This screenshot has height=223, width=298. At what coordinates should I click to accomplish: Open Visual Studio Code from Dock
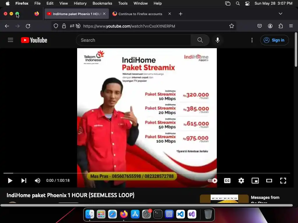click(x=180, y=214)
